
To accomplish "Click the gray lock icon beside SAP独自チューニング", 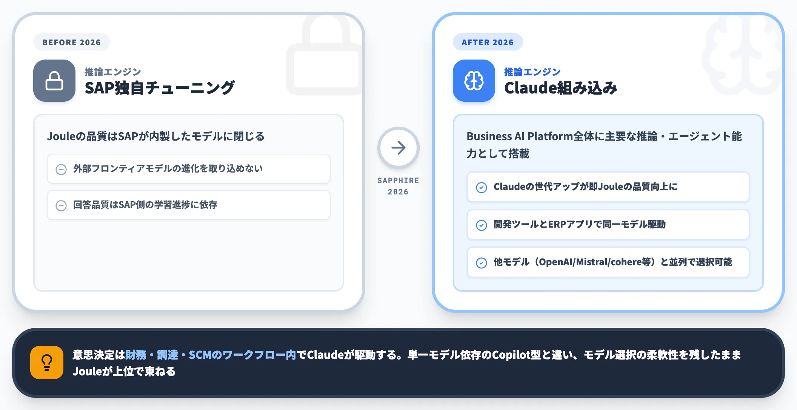I will coord(54,81).
